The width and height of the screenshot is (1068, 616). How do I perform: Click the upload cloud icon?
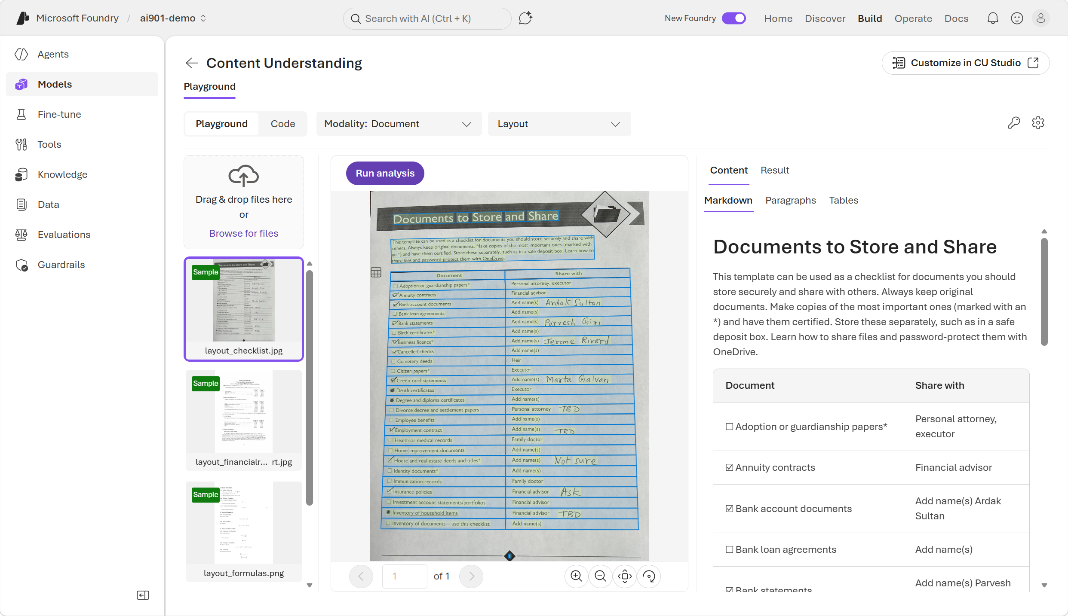(x=244, y=175)
